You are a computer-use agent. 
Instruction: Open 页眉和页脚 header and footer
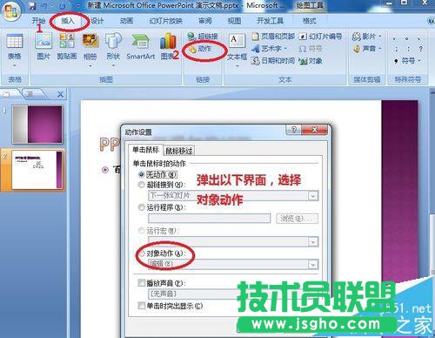click(x=273, y=37)
